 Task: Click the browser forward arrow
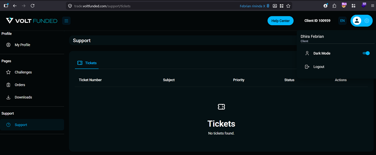pyautogui.click(x=24, y=6)
